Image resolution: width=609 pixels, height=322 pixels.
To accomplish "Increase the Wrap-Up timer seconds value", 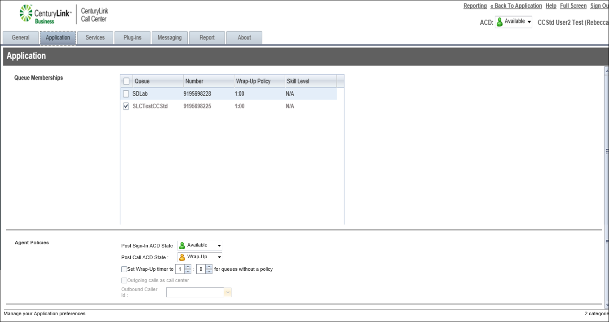I will point(209,267).
